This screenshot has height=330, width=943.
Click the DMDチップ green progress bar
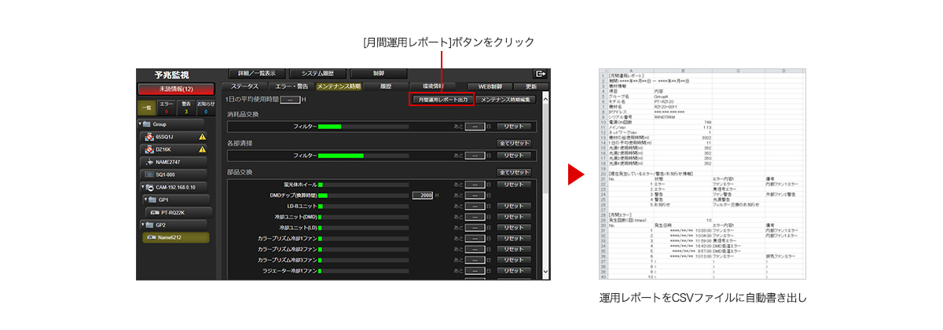click(322, 195)
